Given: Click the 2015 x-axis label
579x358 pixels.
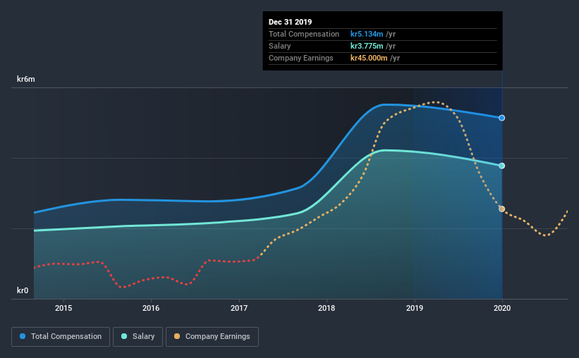Looking at the screenshot, I should [x=63, y=308].
